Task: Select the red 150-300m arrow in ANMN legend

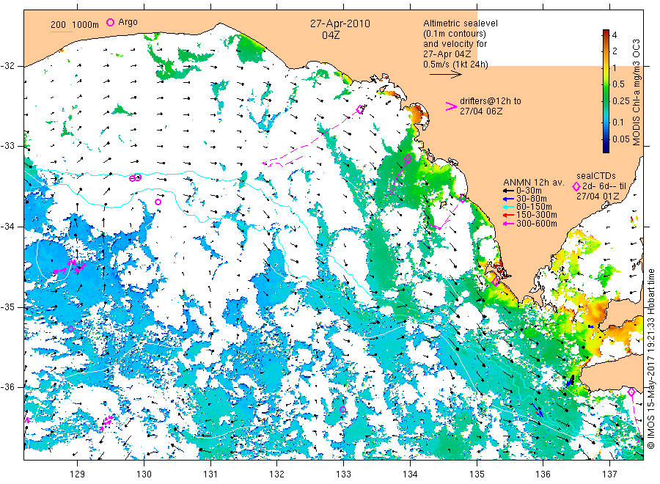Action: pos(508,215)
